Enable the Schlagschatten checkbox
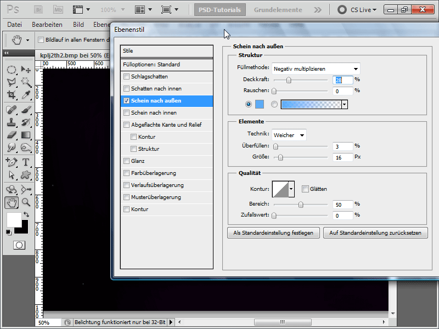The image size is (439, 329). (x=127, y=76)
